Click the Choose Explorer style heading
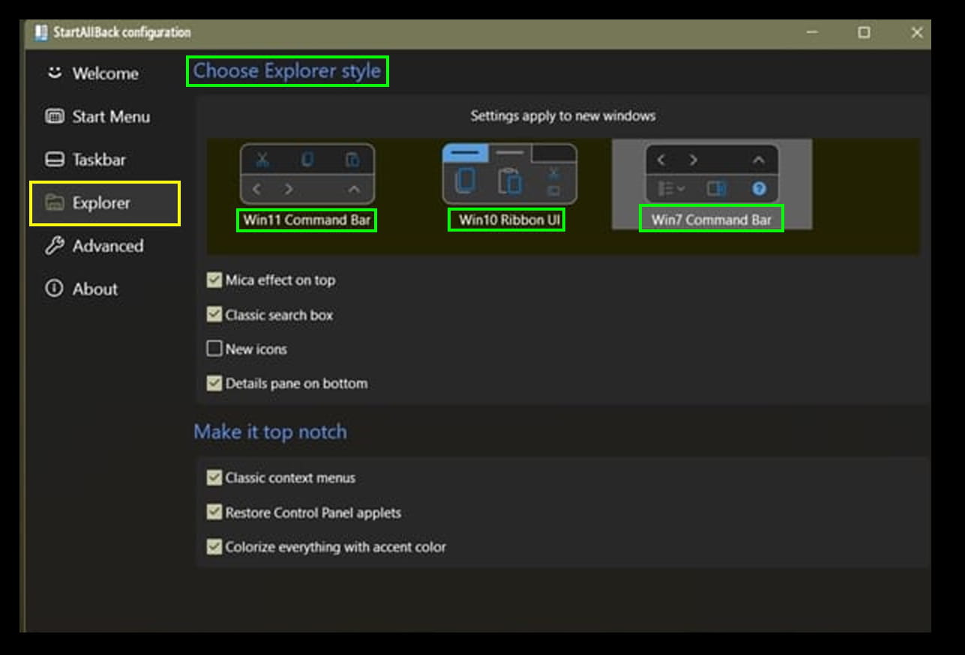Image resolution: width=965 pixels, height=655 pixels. click(x=287, y=71)
